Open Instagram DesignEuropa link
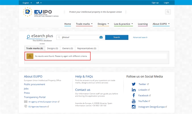Screen dimensions: 192x114 [x=151, y=107]
